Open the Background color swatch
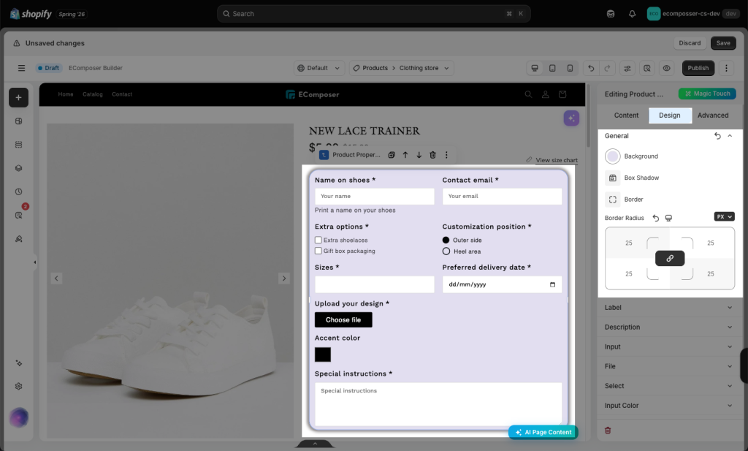748x451 pixels. tap(613, 156)
